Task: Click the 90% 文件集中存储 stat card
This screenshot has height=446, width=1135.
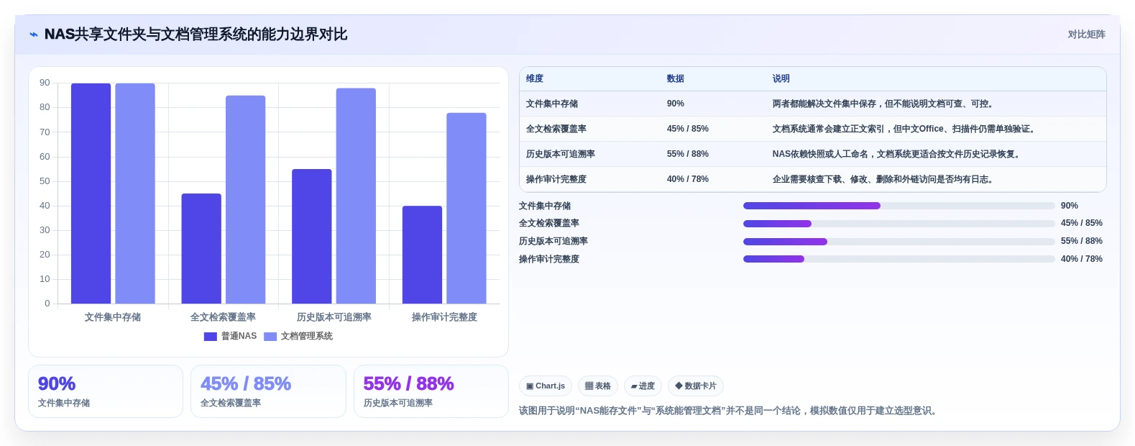Action: [106, 391]
